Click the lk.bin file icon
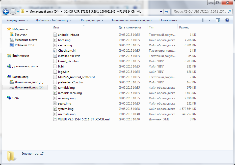 (55, 67)
